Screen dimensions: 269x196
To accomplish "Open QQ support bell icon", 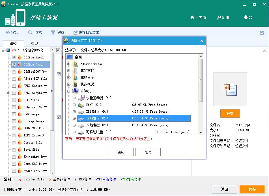I will coord(246,17).
